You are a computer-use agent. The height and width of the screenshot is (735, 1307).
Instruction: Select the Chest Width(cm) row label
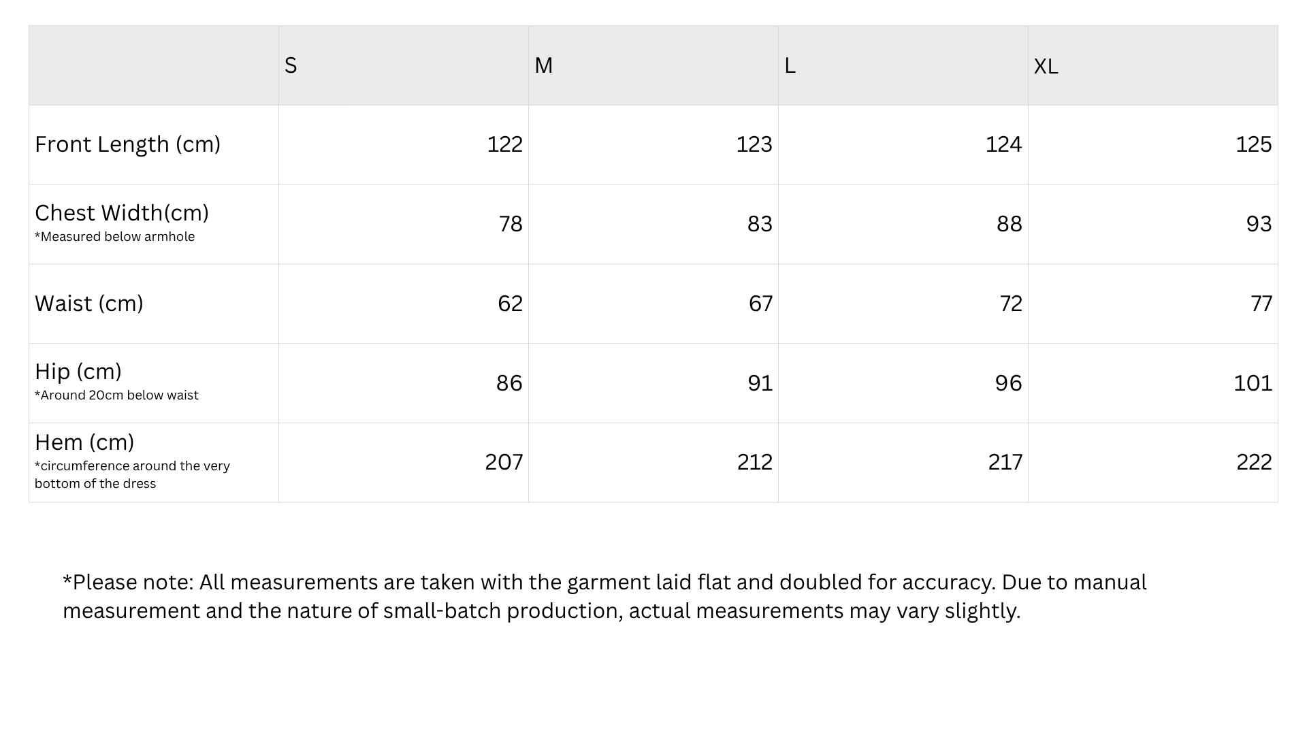coord(122,213)
